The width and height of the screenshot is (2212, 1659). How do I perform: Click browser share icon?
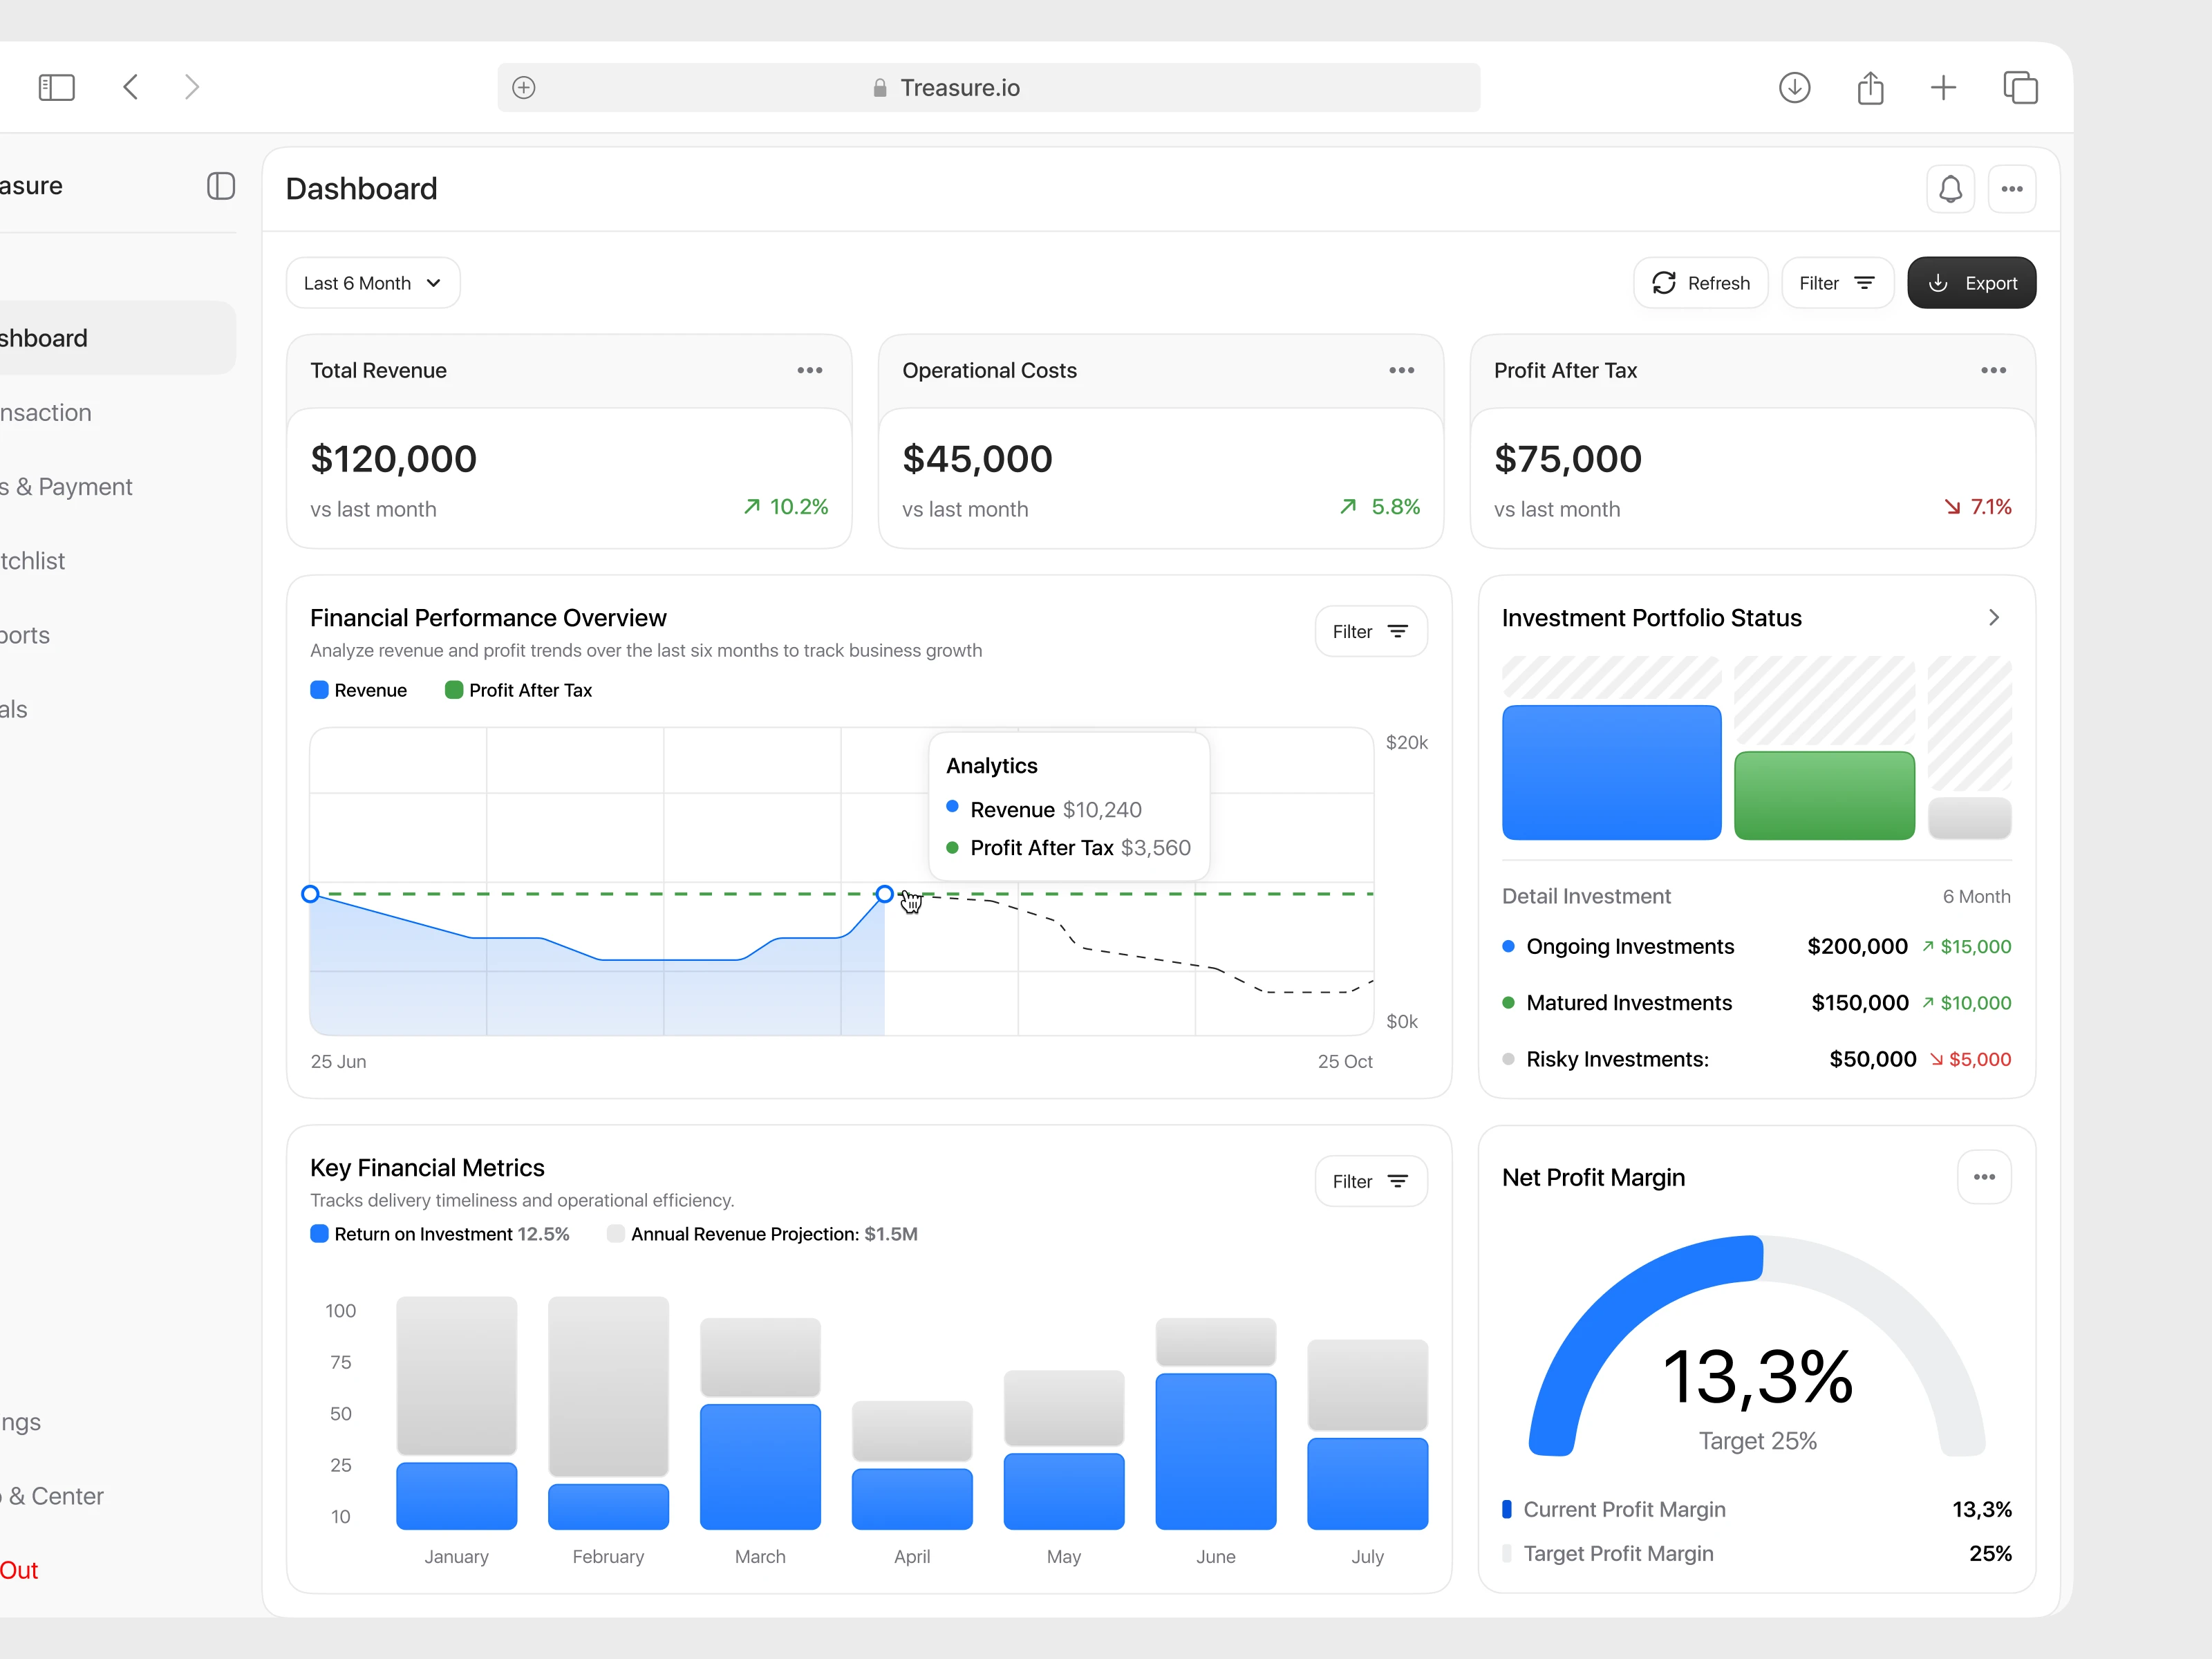(x=1870, y=88)
